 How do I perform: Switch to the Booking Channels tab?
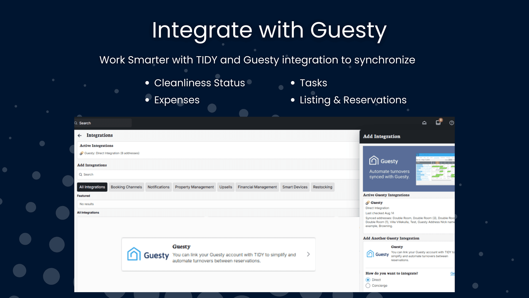(x=126, y=187)
